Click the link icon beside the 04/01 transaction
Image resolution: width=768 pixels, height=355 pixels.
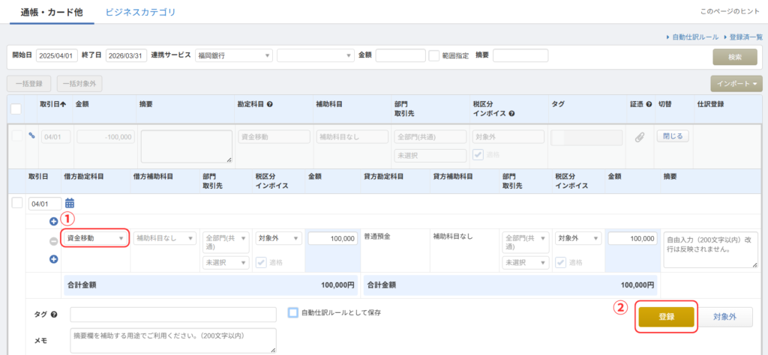point(31,136)
